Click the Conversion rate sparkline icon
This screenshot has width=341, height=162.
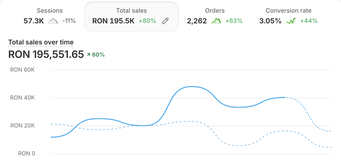click(291, 21)
